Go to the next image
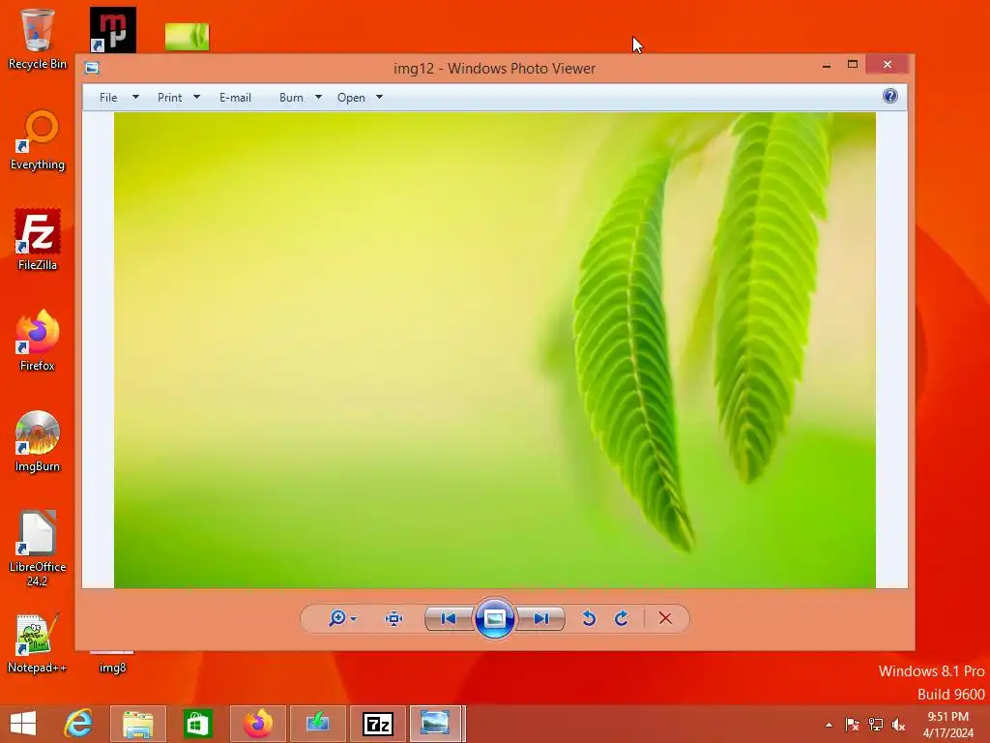 click(540, 618)
